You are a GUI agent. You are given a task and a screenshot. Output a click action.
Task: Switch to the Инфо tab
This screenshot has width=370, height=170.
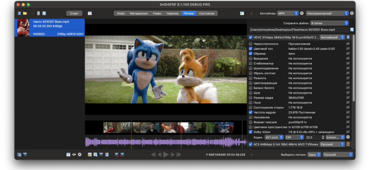coord(121,14)
